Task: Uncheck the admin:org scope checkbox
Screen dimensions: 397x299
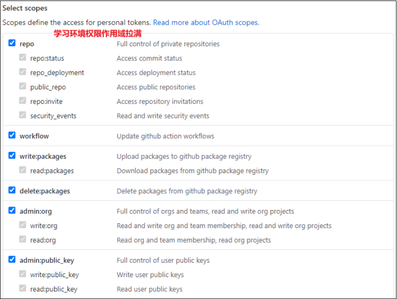Action: [12, 210]
